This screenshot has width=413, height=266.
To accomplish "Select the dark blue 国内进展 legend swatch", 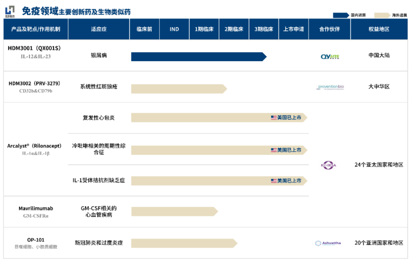I will (x=347, y=15).
